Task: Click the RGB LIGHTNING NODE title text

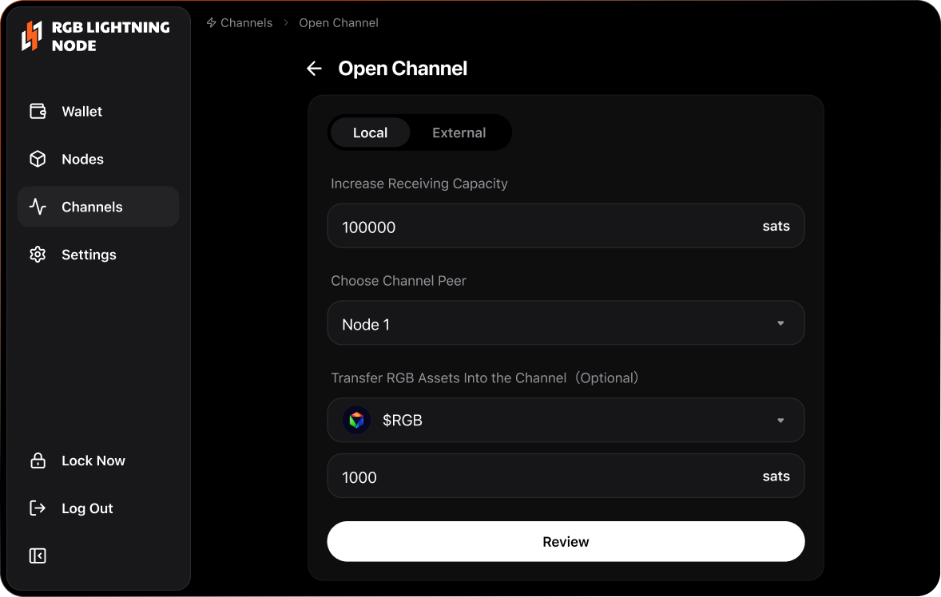Action: [x=111, y=36]
